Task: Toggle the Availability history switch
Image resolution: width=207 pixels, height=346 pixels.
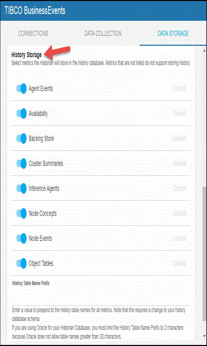Action: pyautogui.click(x=21, y=113)
